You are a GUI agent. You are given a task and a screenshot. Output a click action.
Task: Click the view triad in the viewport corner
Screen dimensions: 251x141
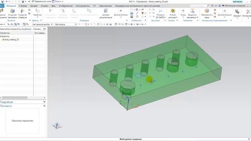click(57, 126)
